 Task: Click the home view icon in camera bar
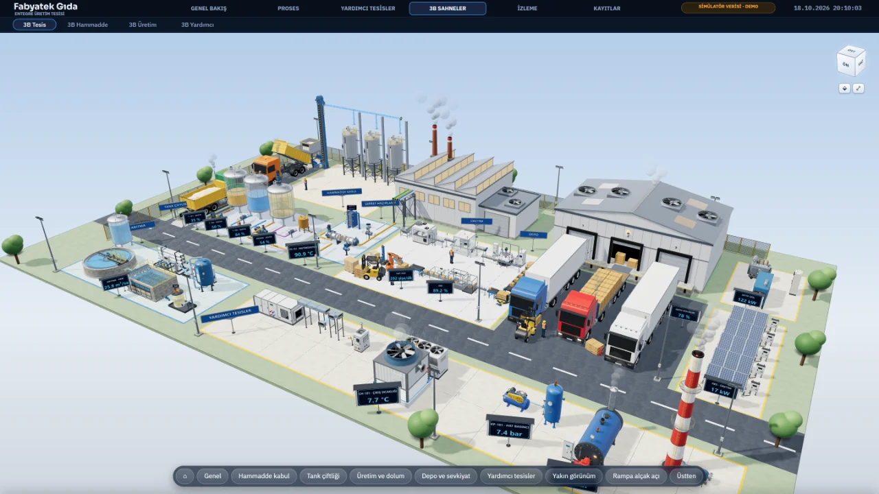[x=184, y=476]
